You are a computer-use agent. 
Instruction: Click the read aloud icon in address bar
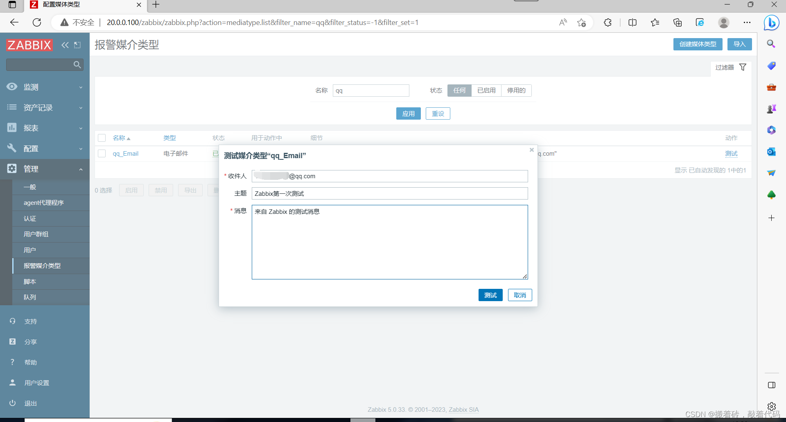[x=563, y=23]
